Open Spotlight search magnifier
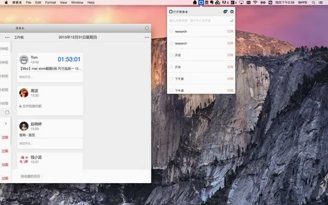328x205 pixels. [313, 3]
